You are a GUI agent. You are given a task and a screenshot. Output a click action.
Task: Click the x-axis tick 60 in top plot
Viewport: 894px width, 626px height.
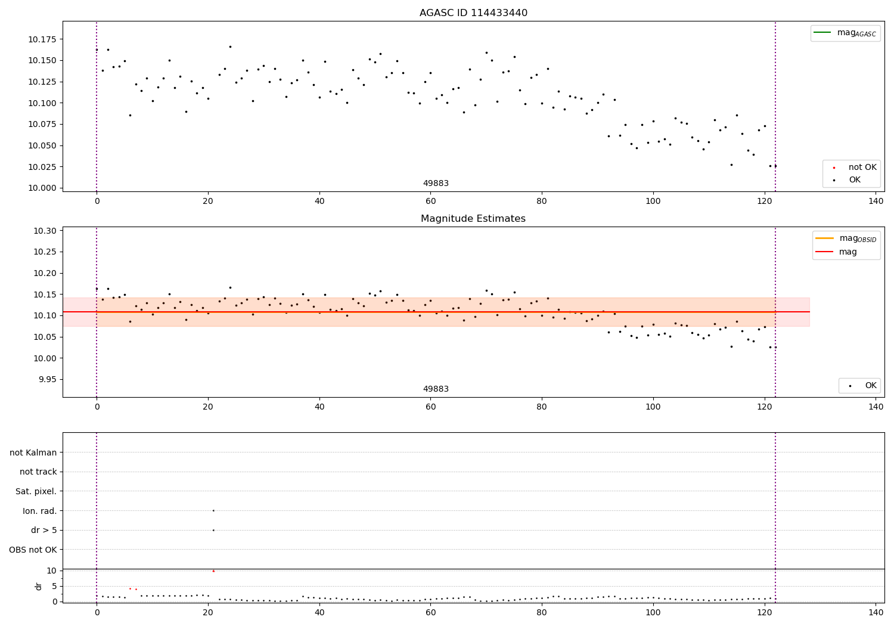(430, 202)
